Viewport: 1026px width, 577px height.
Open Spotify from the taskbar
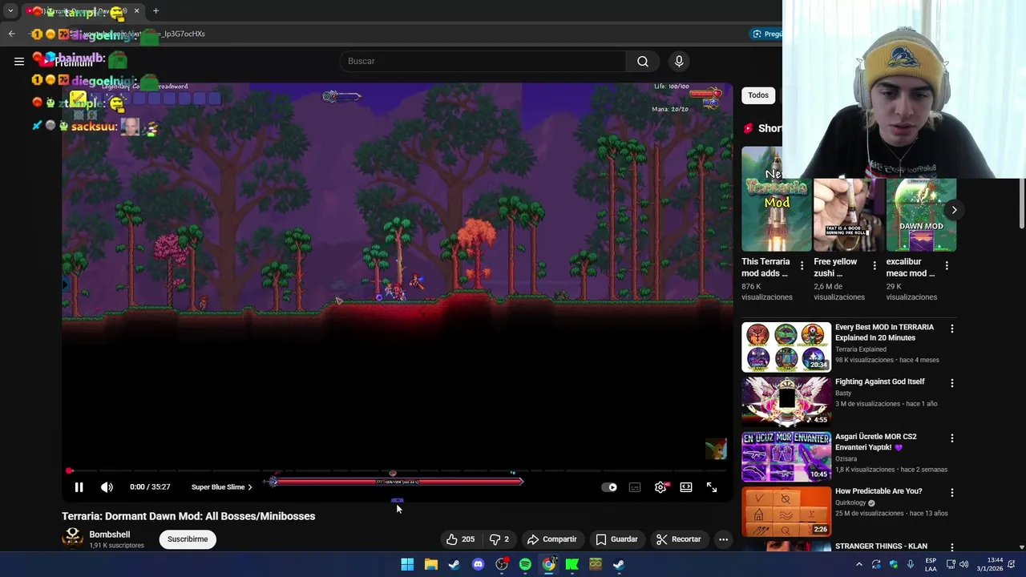click(525, 564)
